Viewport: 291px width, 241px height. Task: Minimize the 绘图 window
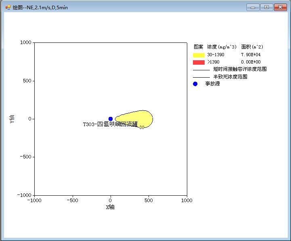253,7
